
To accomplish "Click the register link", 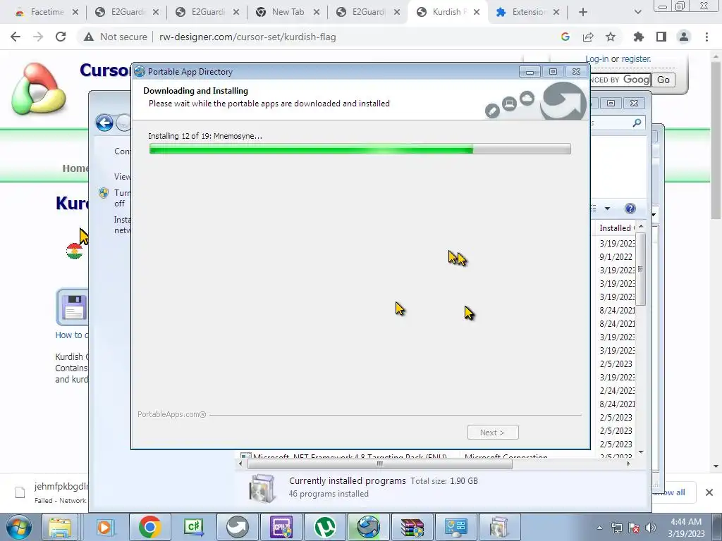I will pyautogui.click(x=637, y=59).
